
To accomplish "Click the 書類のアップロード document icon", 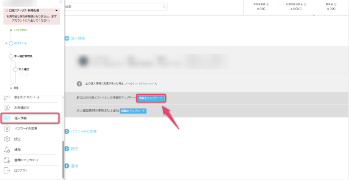I will pos(7,160).
